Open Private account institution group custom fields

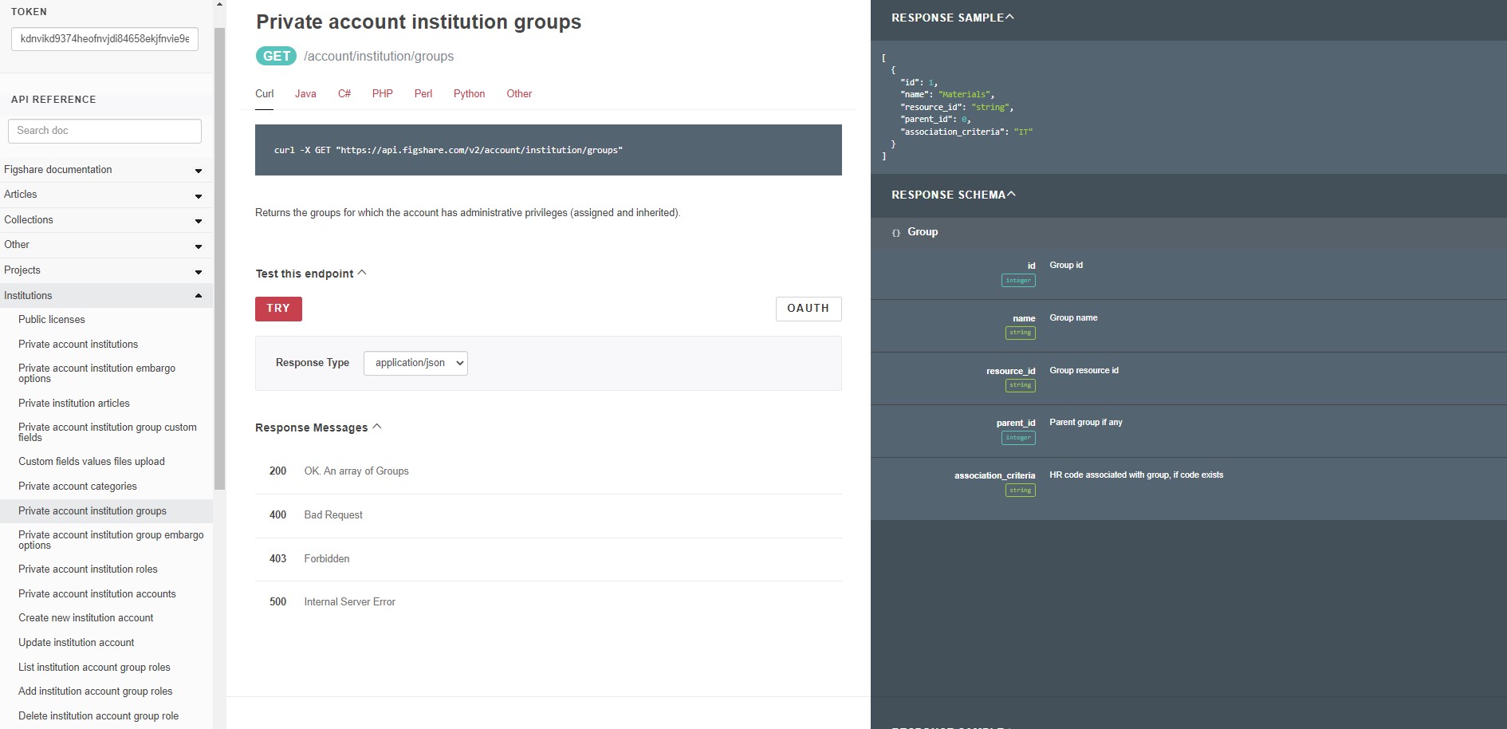[108, 432]
